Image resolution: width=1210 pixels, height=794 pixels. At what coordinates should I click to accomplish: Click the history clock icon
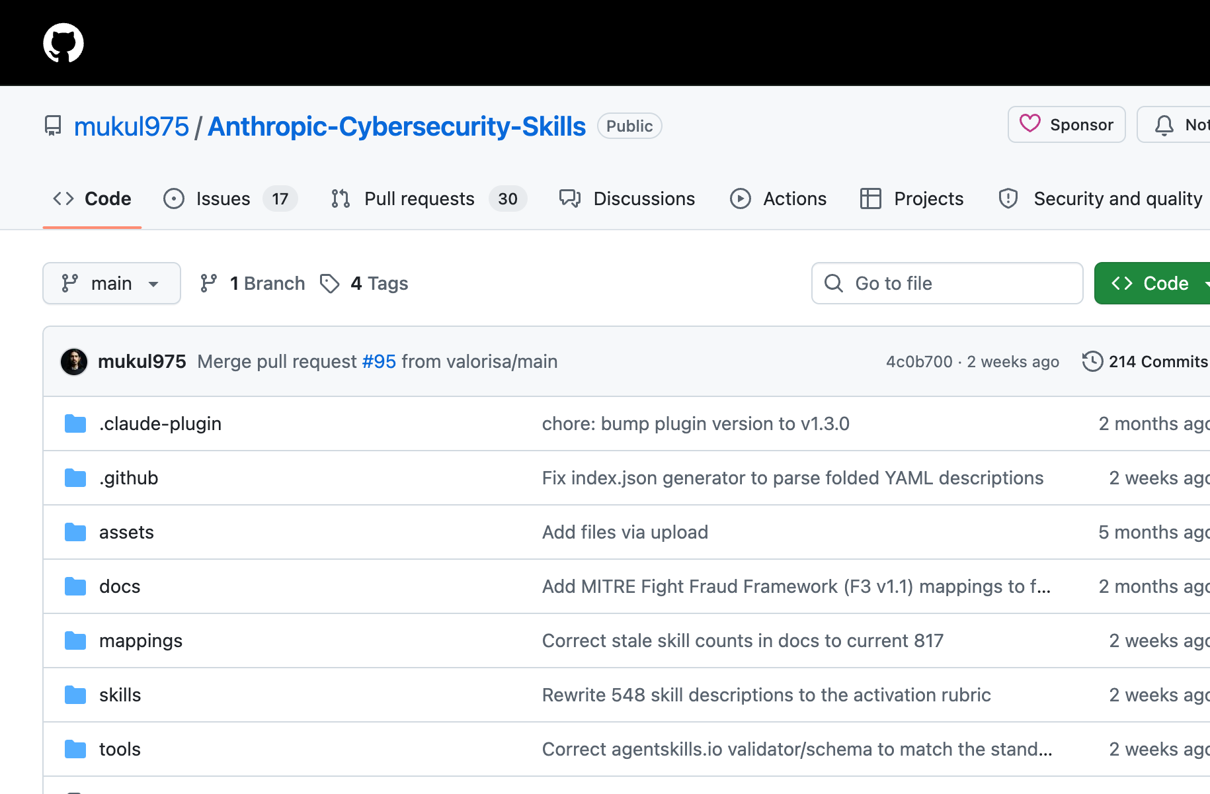[x=1092, y=361]
